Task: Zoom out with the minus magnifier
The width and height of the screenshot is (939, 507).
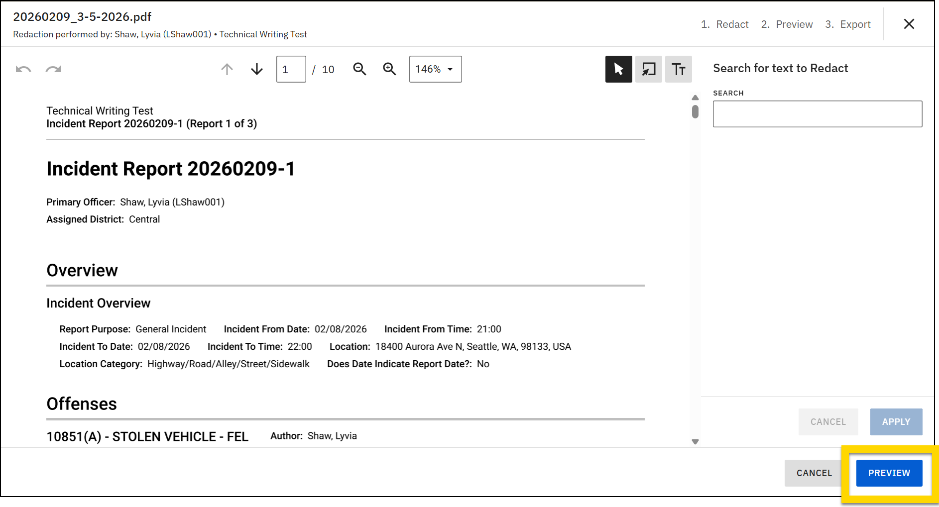Action: [359, 69]
